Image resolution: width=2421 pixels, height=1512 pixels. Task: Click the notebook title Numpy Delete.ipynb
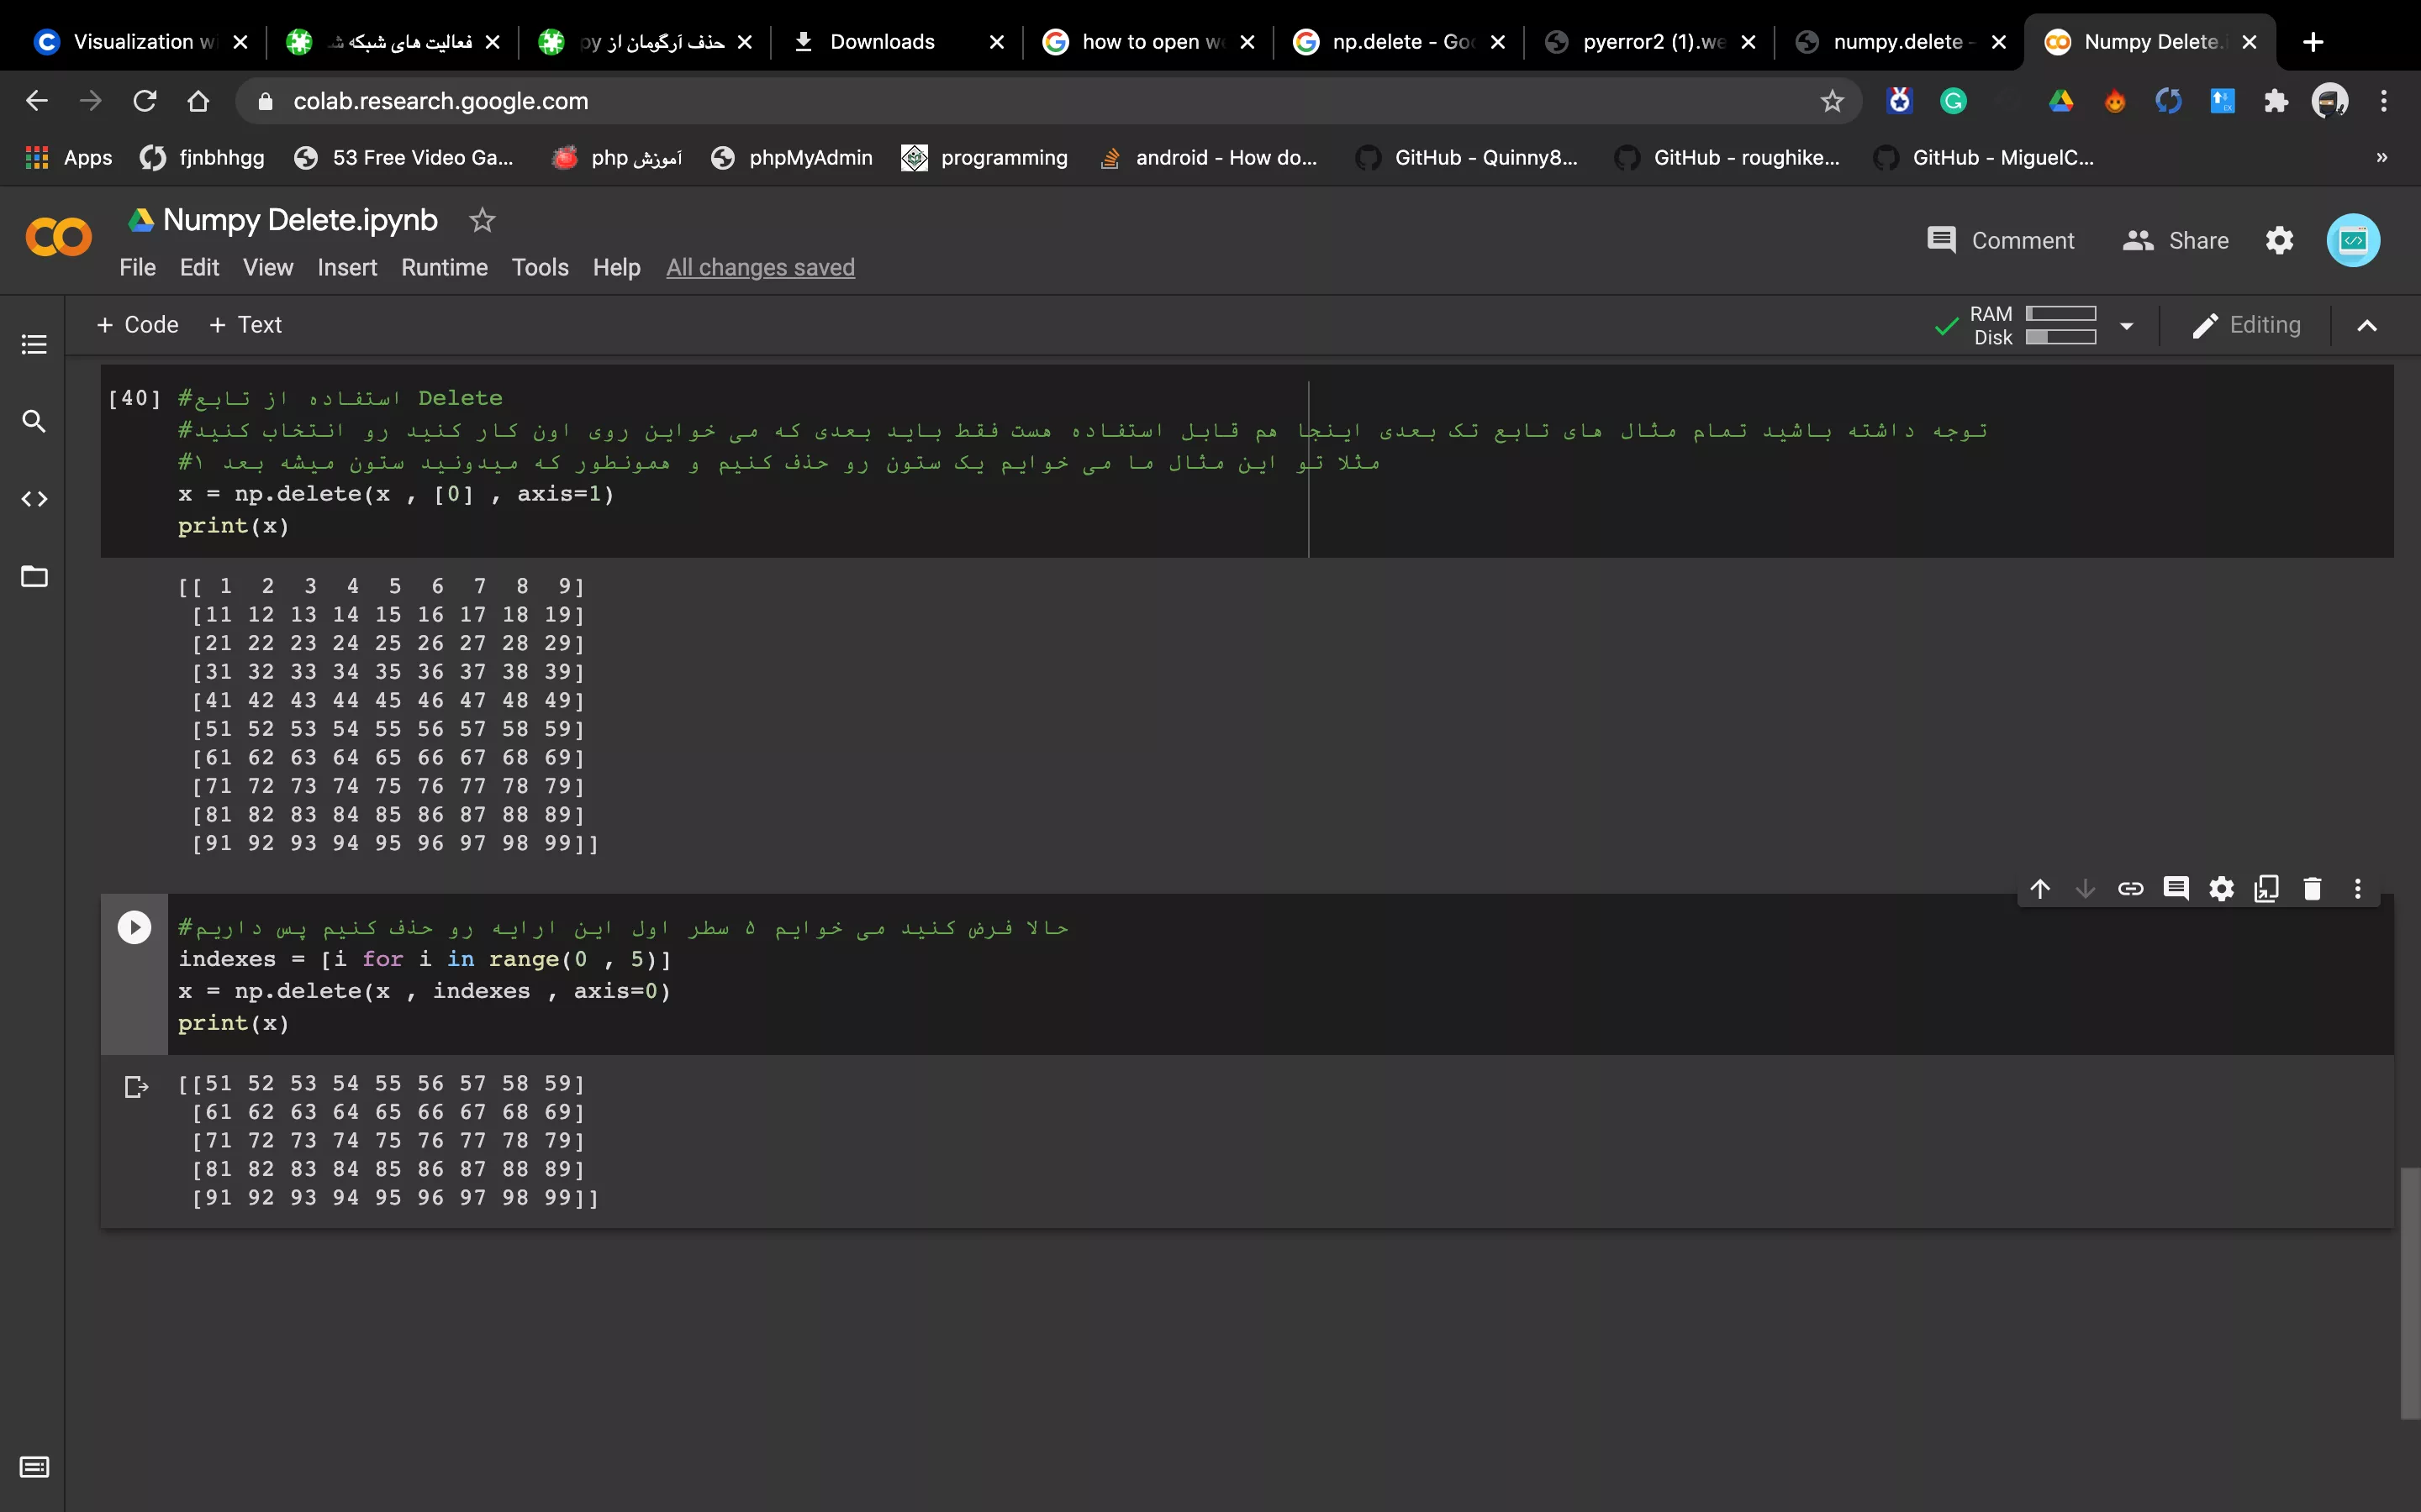point(300,220)
